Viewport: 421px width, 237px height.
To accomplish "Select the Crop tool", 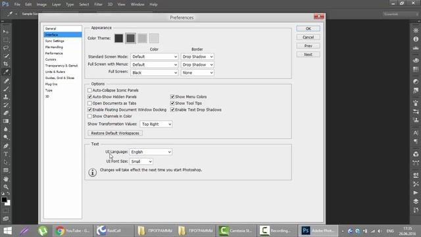I will click(x=6, y=64).
